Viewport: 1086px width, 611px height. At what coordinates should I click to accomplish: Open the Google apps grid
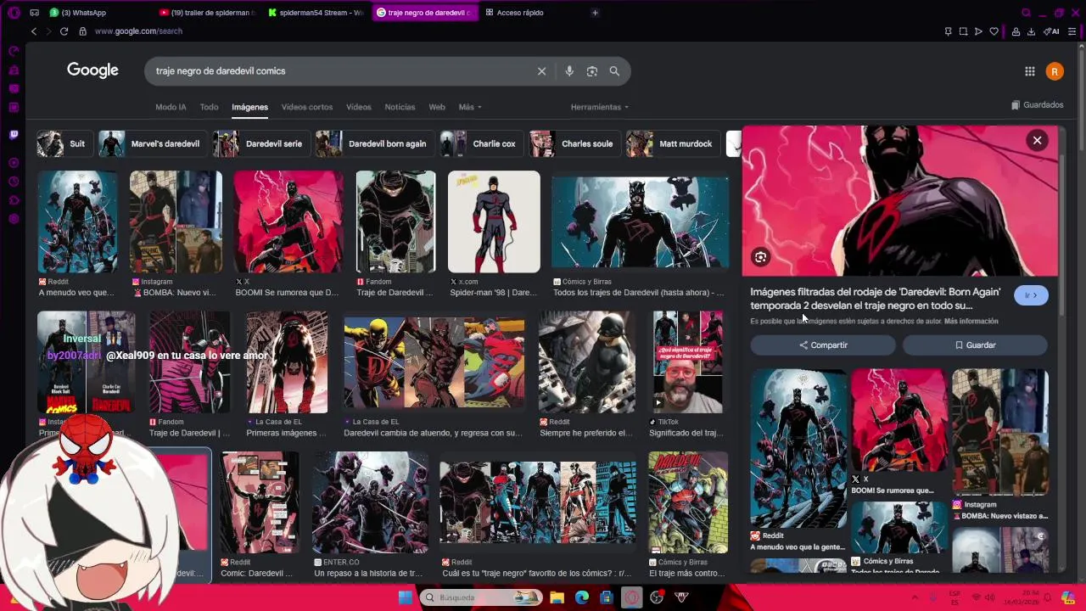[1029, 71]
